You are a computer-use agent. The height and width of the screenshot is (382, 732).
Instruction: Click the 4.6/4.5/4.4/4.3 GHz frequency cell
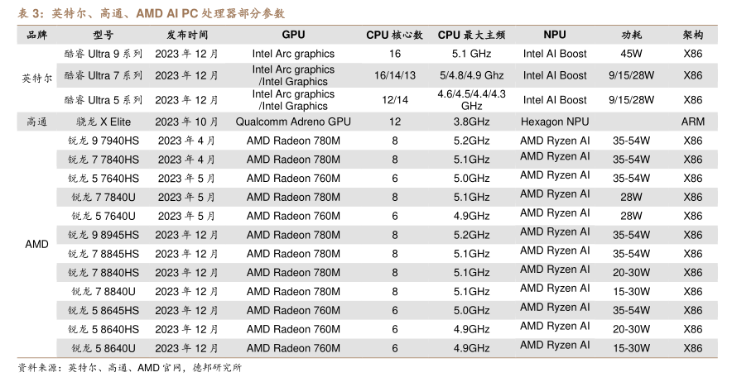pos(471,100)
